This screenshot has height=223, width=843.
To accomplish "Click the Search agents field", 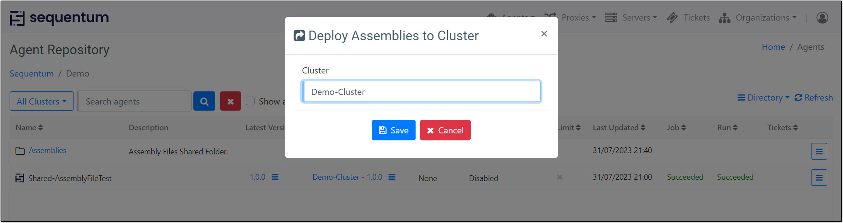I will pyautogui.click(x=134, y=101).
